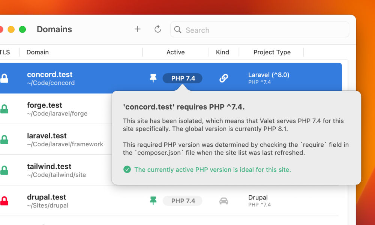This screenshot has height=225, width=375.
Task: Click the green pin icon in drupal.test row
Action: click(x=153, y=201)
